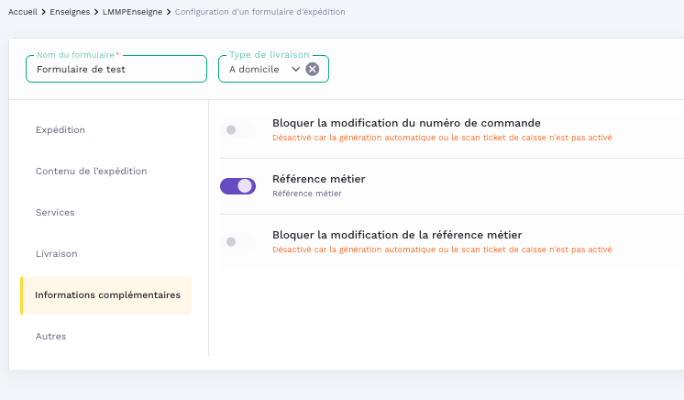The height and width of the screenshot is (400, 684).
Task: Navigate to LMMPEnseigne breadcrumb
Action: 132,11
